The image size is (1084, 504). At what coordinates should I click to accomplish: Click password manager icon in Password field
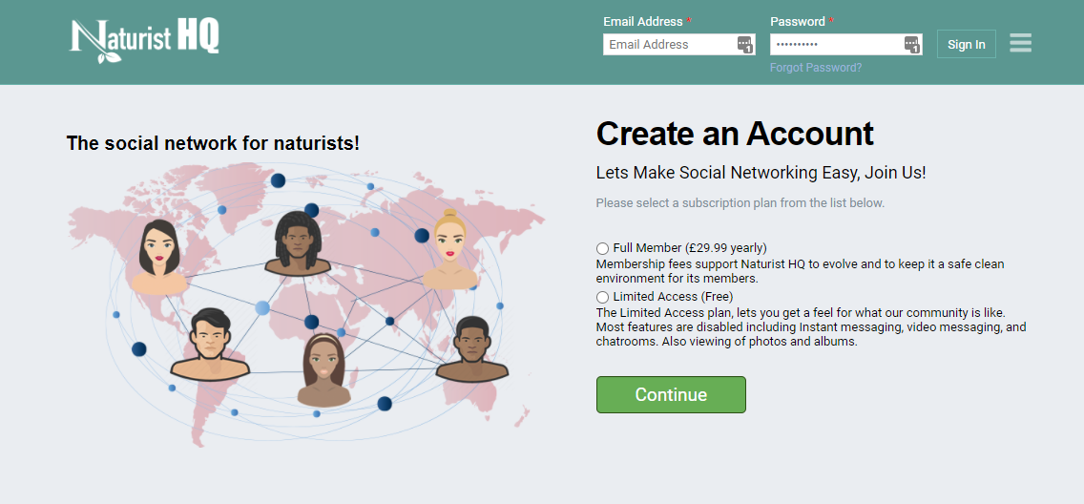click(x=911, y=45)
